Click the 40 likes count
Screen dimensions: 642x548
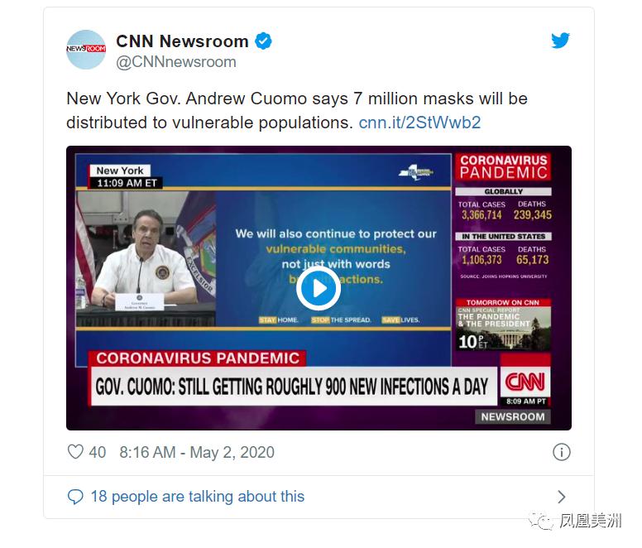click(98, 452)
